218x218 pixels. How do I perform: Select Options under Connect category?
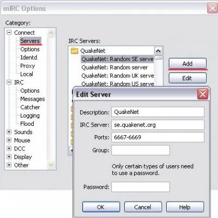30,49
